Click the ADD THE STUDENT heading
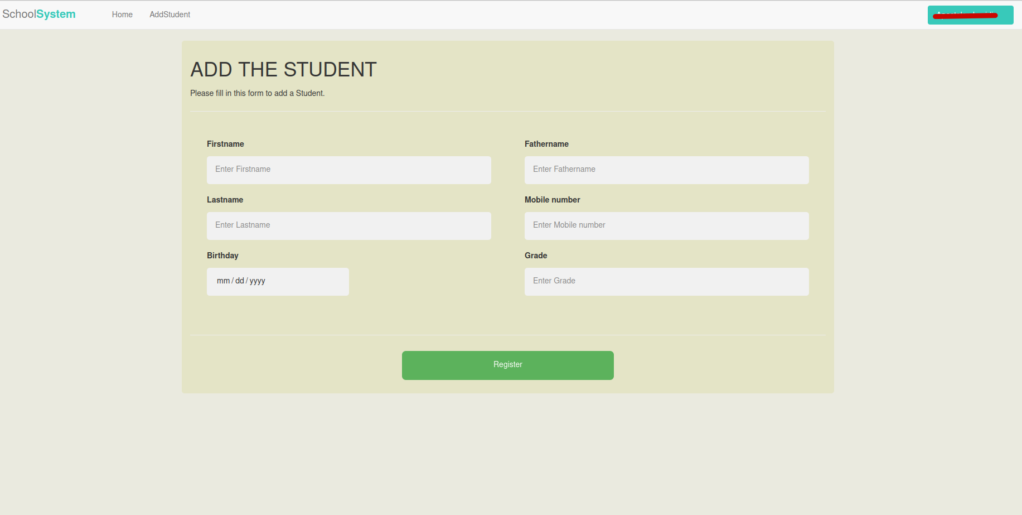 283,69
